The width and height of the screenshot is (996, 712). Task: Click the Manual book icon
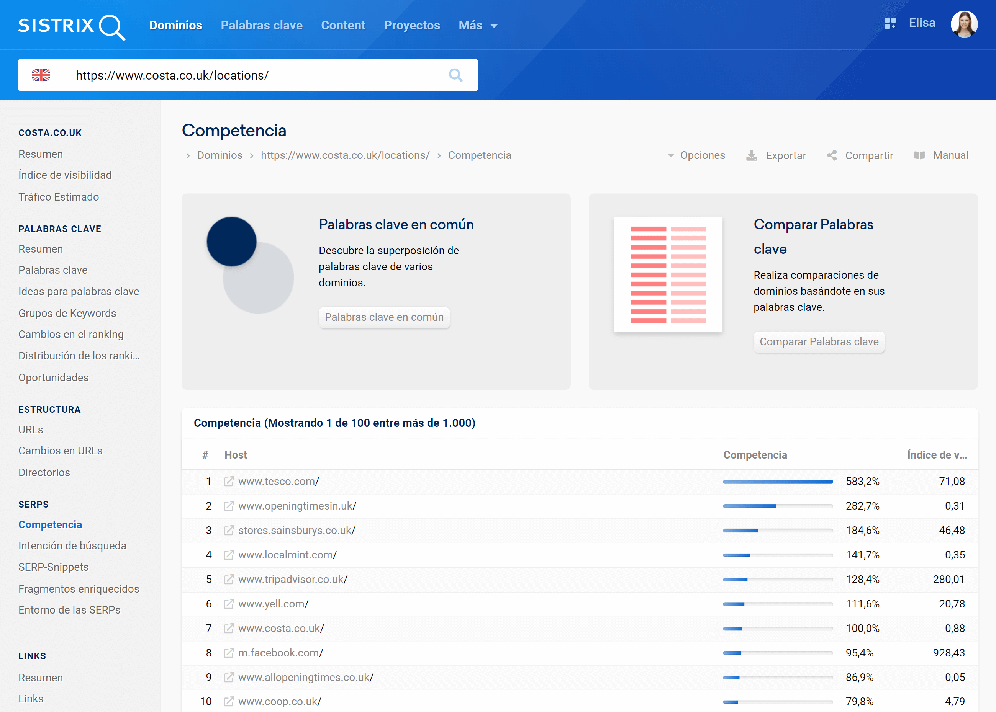pyautogui.click(x=920, y=155)
